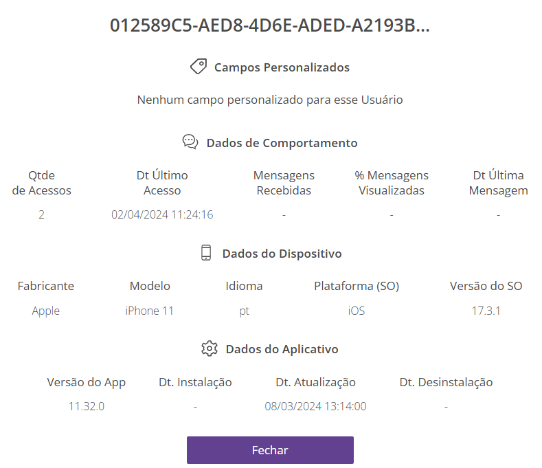Click the smartphone icon for Dados do Dispositivo

(206, 253)
